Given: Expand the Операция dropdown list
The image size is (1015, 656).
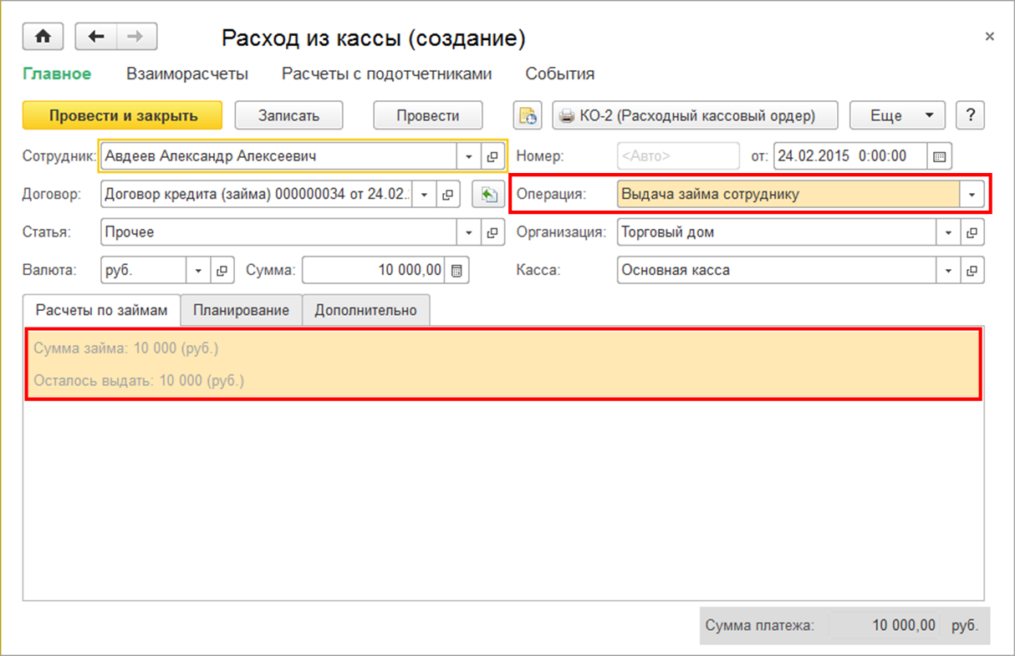Looking at the screenshot, I should point(972,195).
